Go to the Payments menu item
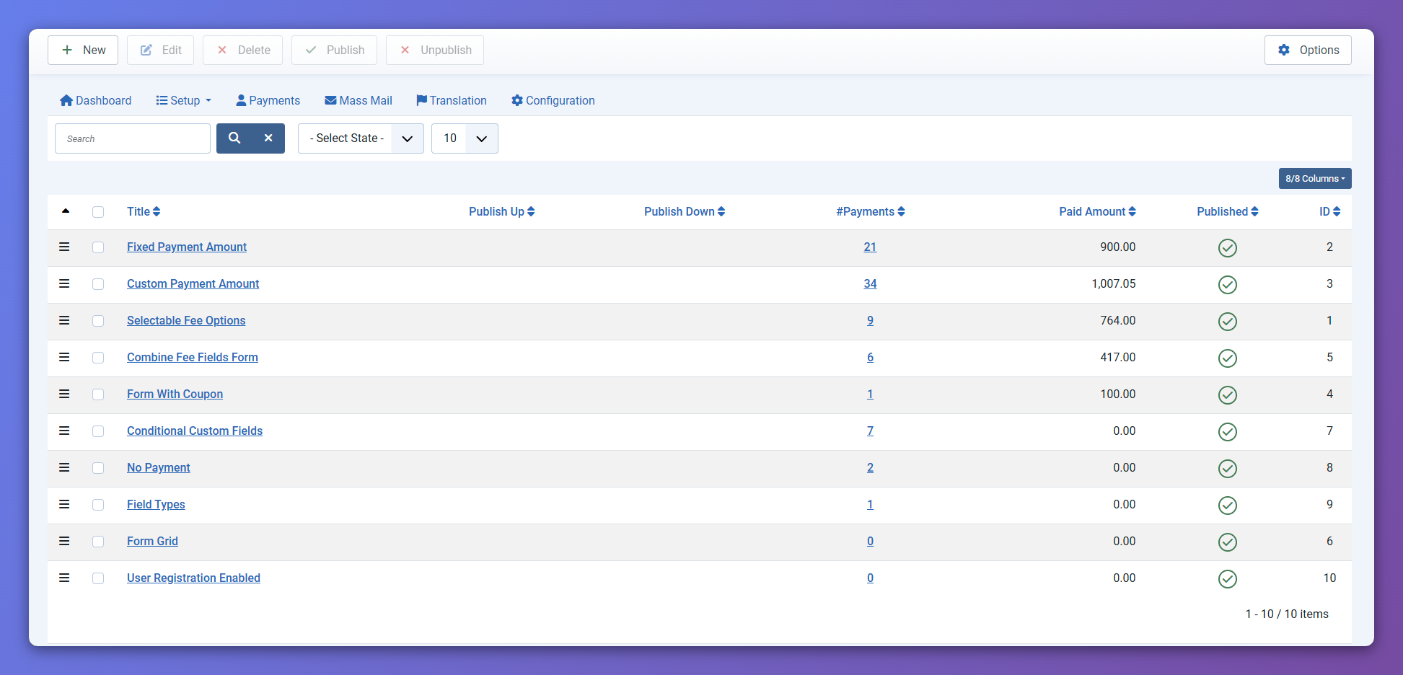Screen dimensions: 1403x675 [x=268, y=101]
